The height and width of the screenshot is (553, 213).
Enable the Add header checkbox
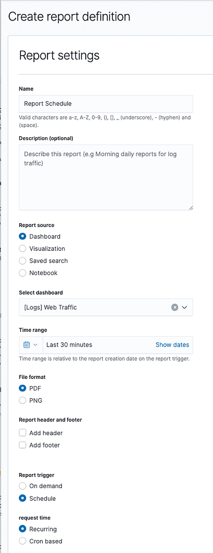coord(23,433)
